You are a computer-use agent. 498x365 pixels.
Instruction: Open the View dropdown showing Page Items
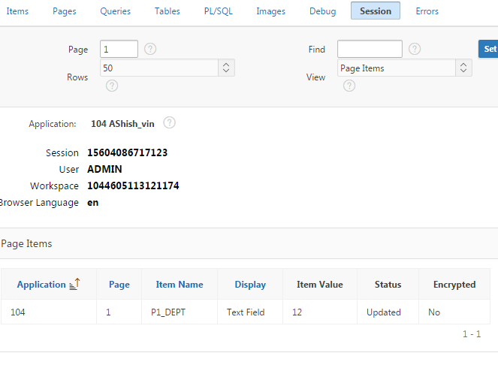[x=404, y=68]
